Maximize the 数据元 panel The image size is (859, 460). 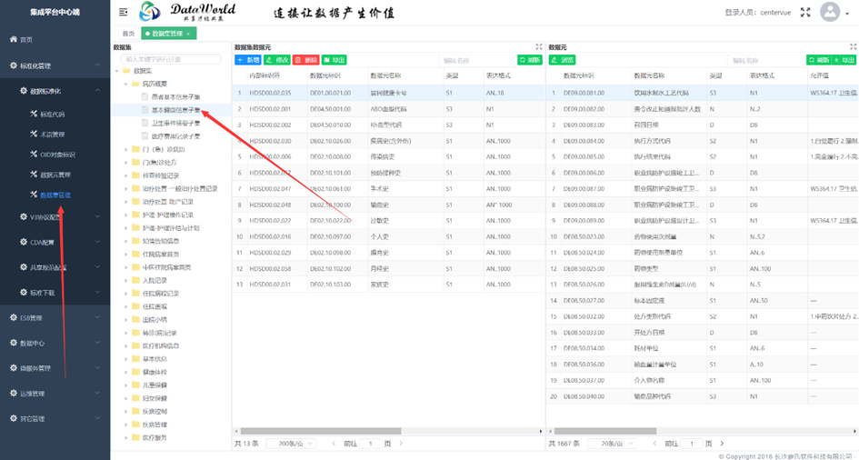[853, 47]
